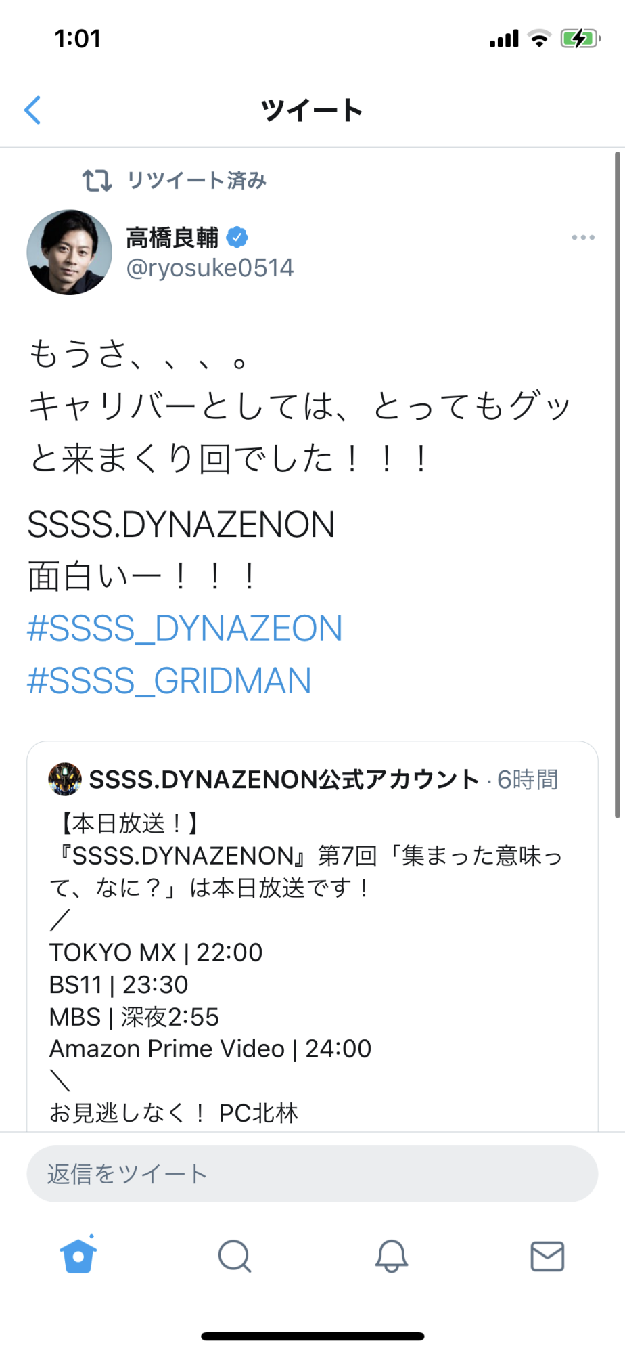This screenshot has height=1354, width=625.
Task: Tap the 高橋良輔 display name
Action: pyautogui.click(x=172, y=238)
